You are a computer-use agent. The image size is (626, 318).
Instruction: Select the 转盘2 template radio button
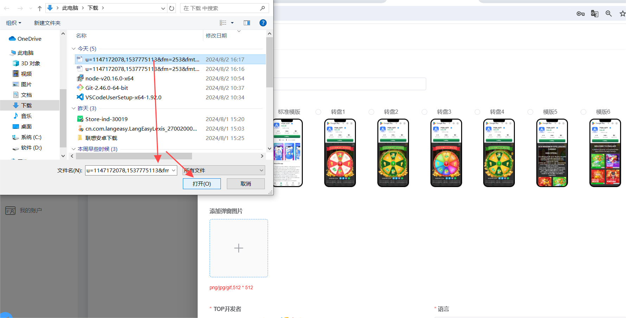coord(371,112)
